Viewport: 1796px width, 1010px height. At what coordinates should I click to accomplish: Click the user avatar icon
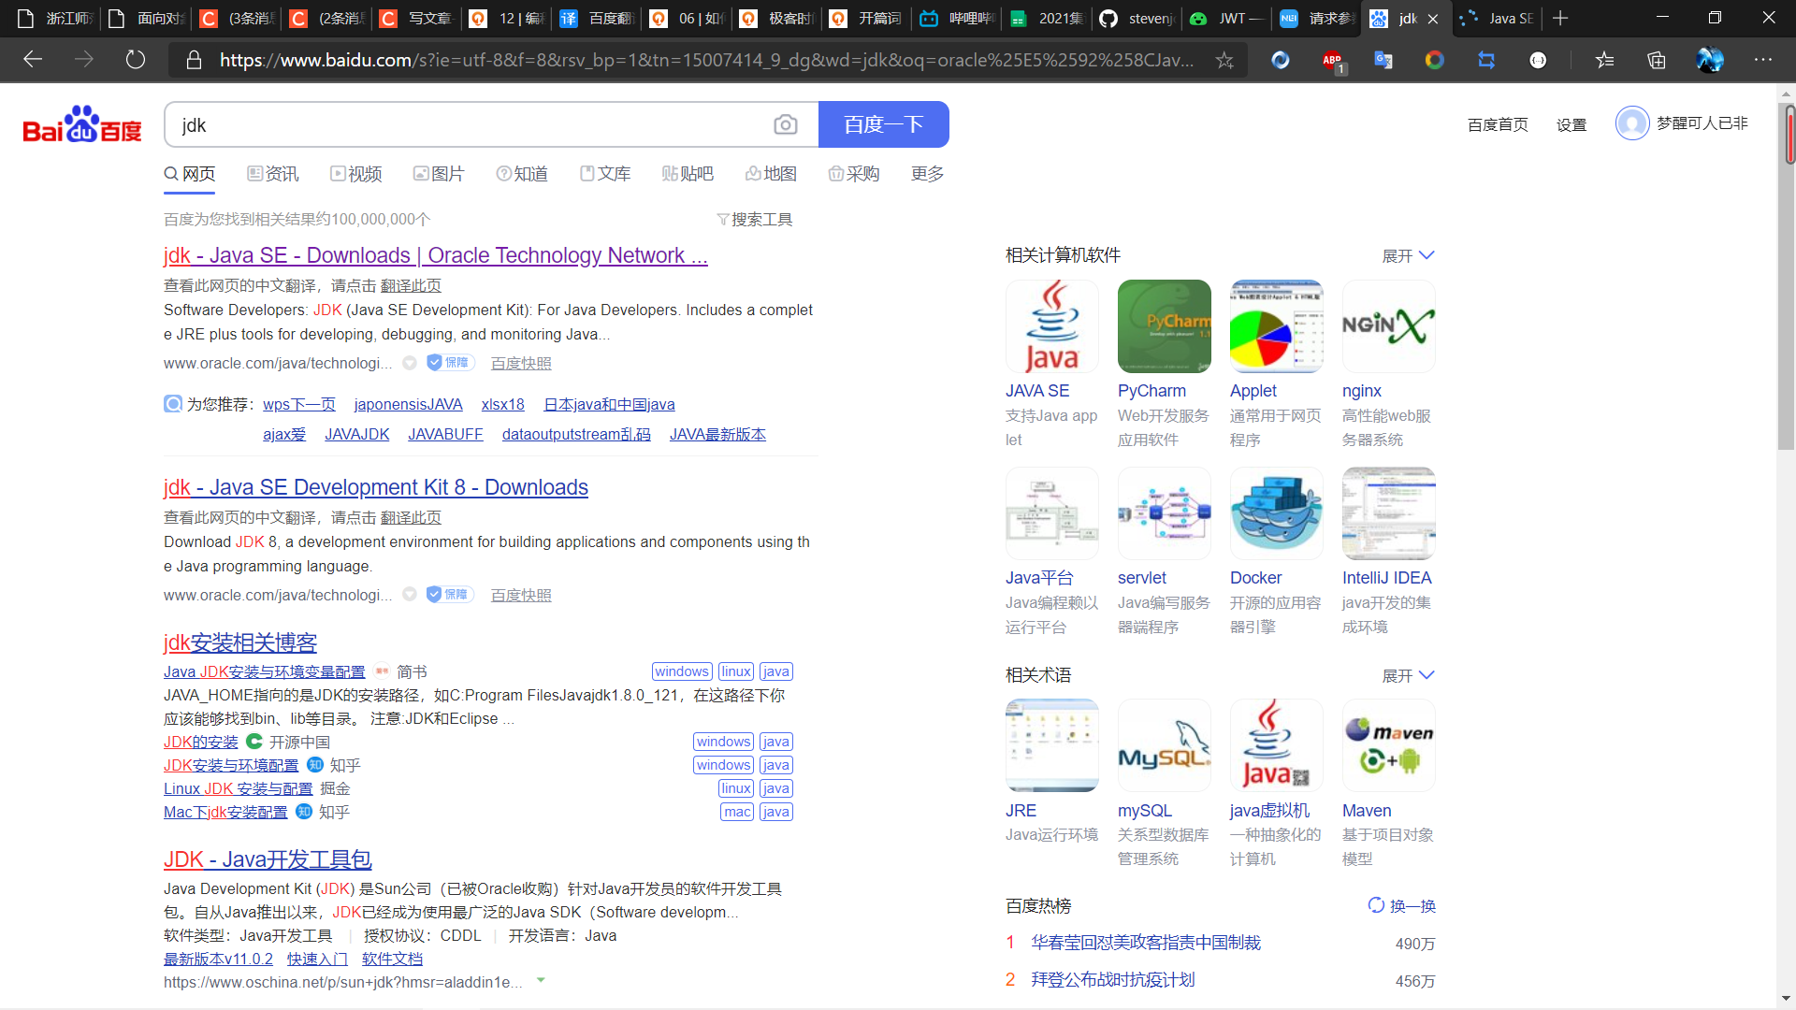tap(1632, 123)
